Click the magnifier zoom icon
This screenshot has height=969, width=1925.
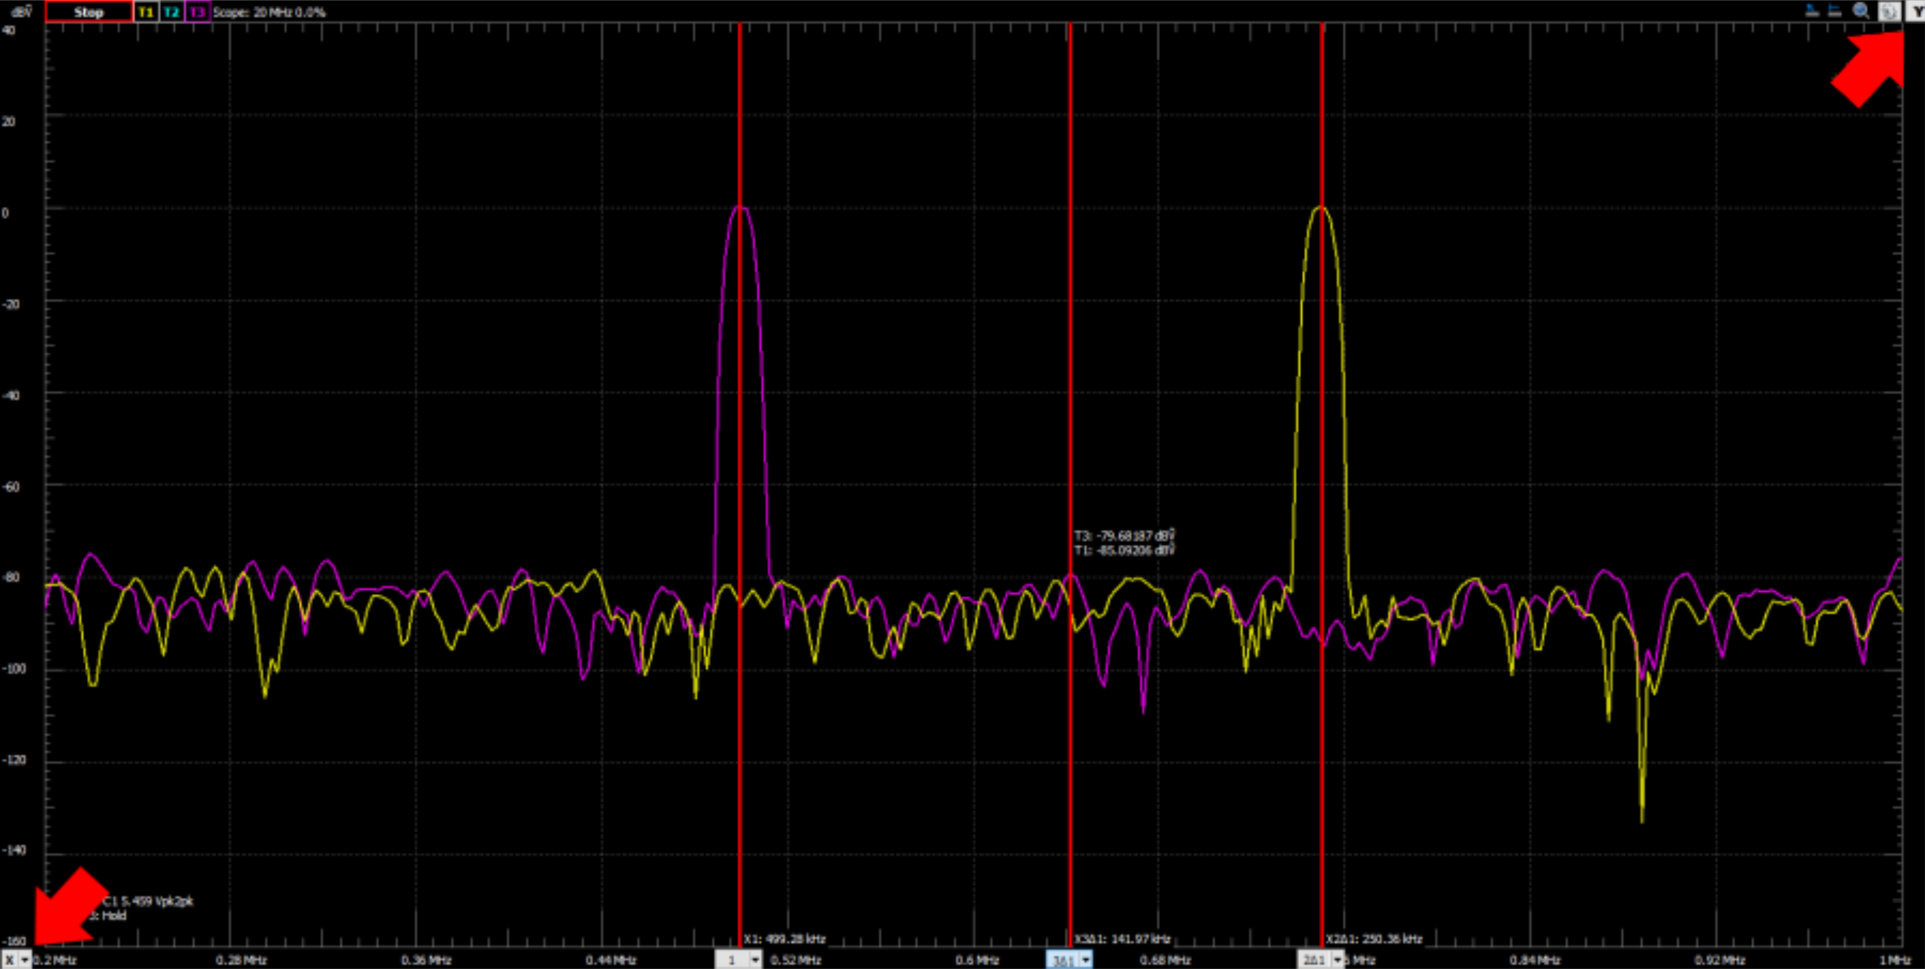coord(1861,11)
